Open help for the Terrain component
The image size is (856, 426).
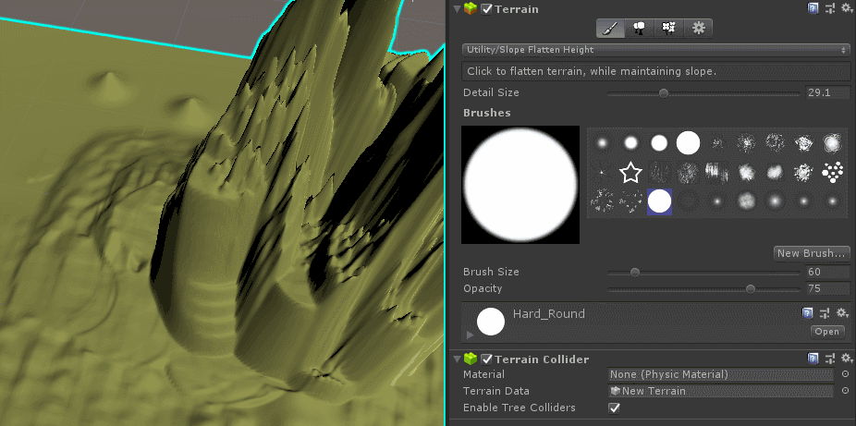813,8
